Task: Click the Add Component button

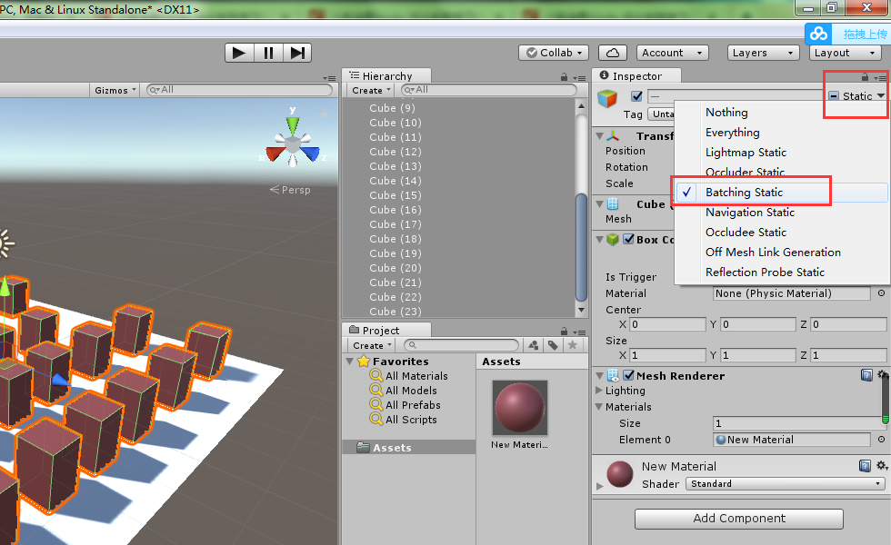Action: [x=738, y=519]
